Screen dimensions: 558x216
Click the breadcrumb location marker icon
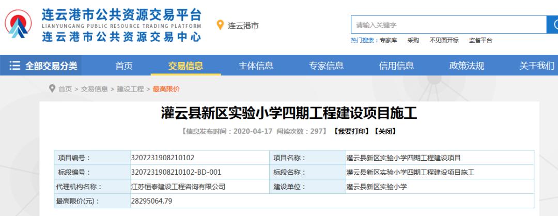point(52,88)
